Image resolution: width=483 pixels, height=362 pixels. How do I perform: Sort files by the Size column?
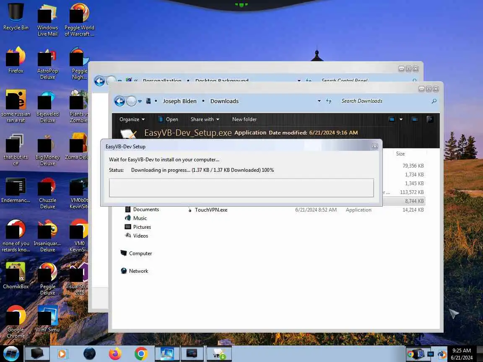click(x=400, y=154)
